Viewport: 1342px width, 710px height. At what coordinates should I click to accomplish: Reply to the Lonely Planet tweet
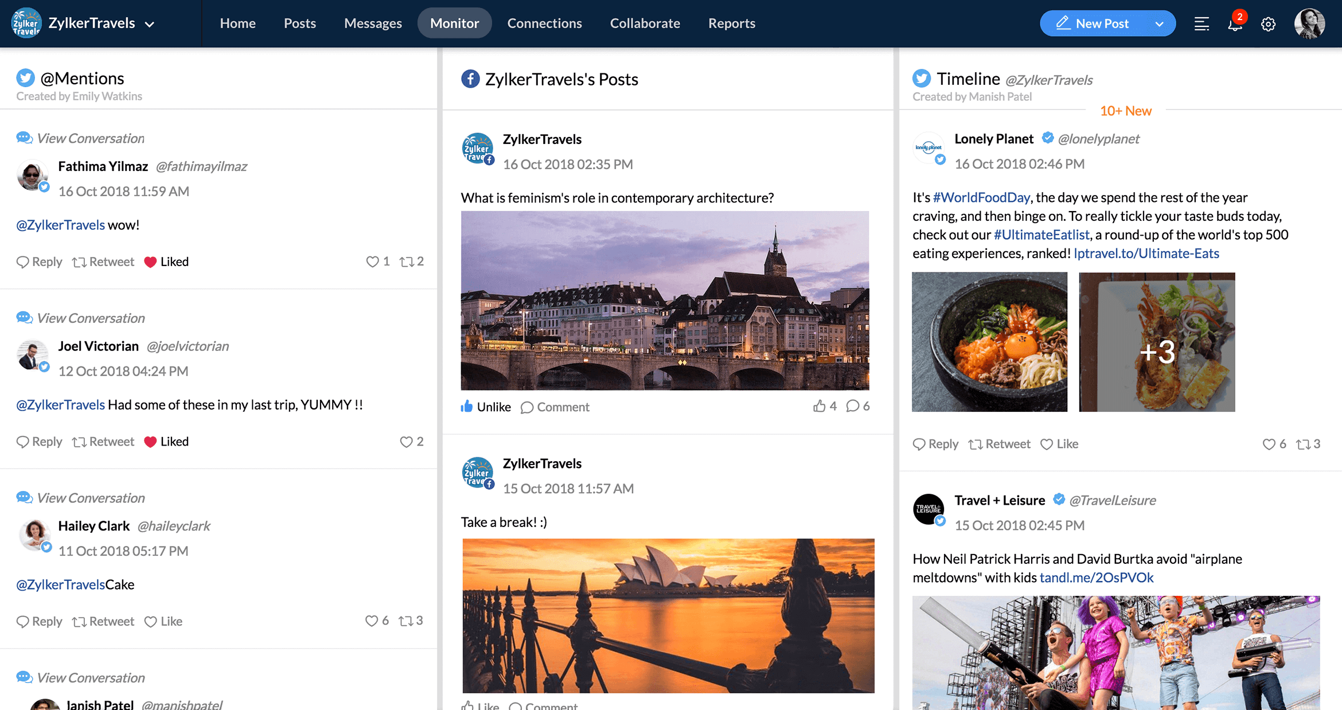coord(935,444)
